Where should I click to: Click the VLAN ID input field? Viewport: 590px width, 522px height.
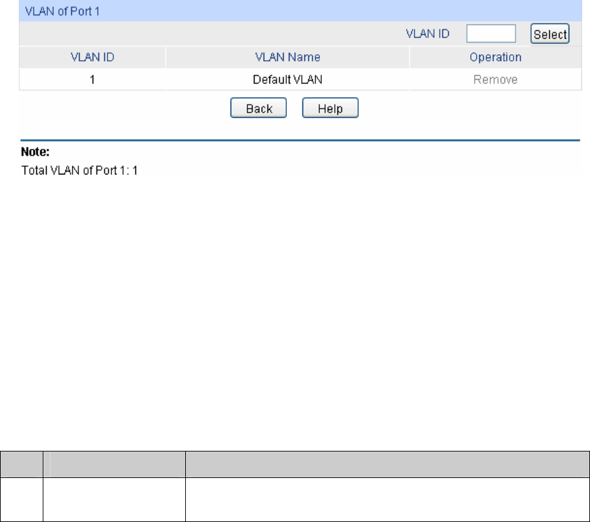click(x=491, y=34)
